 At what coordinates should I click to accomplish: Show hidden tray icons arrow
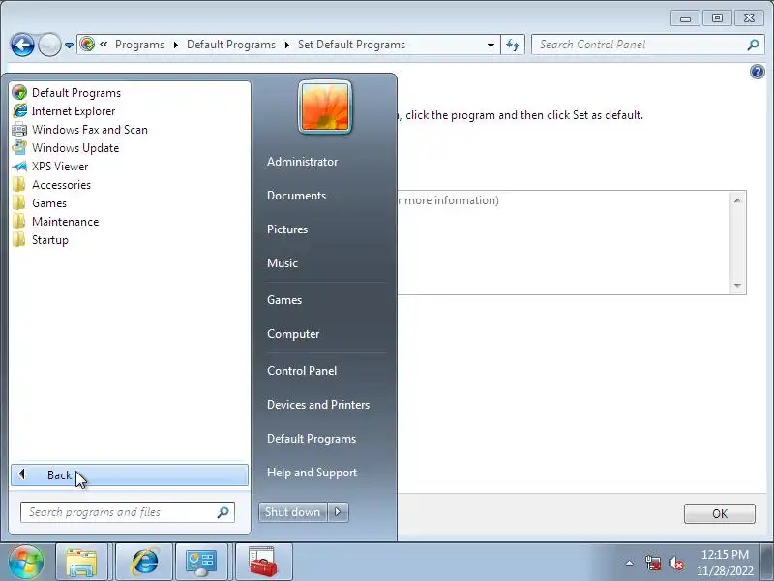630,563
